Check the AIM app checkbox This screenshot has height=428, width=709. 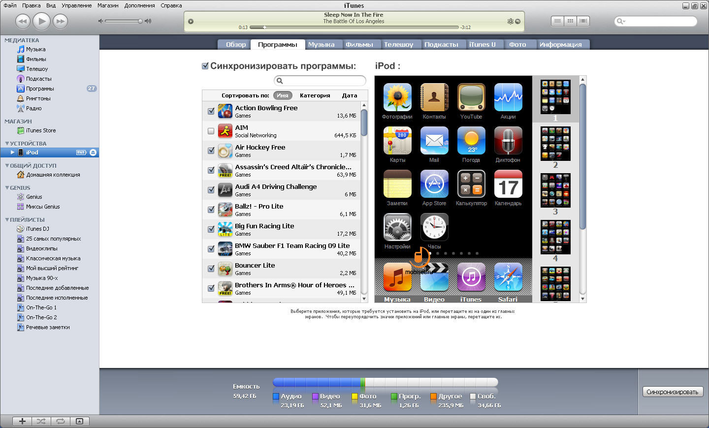[x=211, y=131]
